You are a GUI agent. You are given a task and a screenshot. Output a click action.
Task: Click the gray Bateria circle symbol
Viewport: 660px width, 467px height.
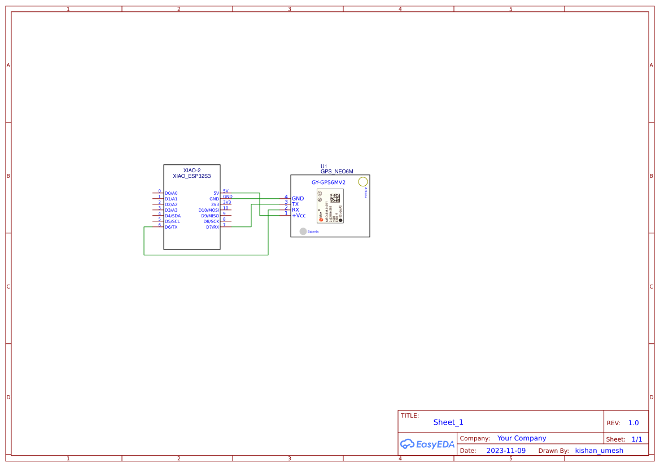[x=303, y=231]
